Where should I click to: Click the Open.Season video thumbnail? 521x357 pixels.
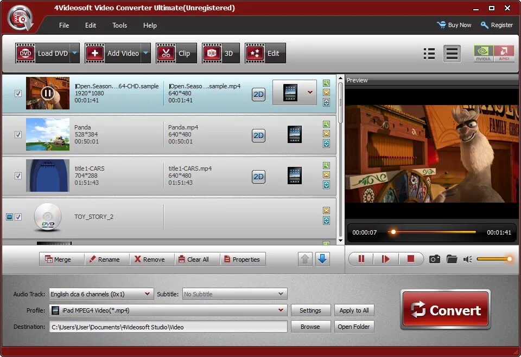click(x=48, y=93)
